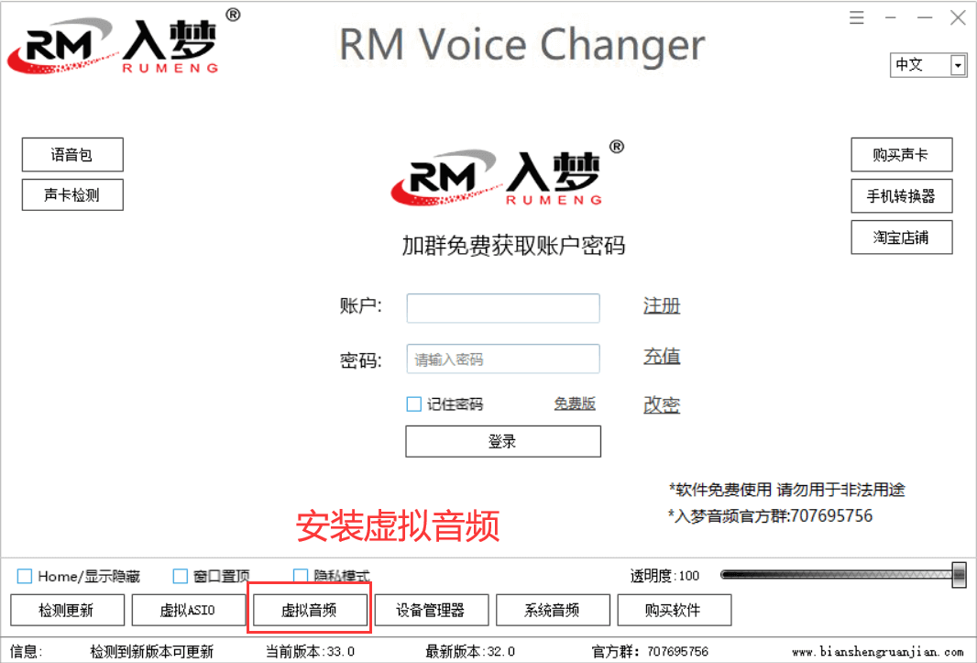Click the 密码 password input field
Screen dimensions: 977x663
click(x=503, y=359)
